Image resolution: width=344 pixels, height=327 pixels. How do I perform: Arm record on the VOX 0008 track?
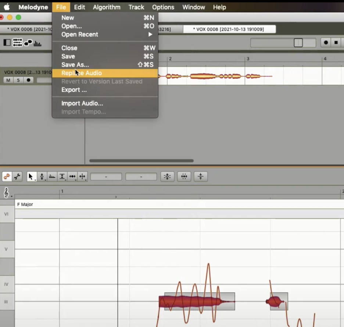(x=28, y=80)
